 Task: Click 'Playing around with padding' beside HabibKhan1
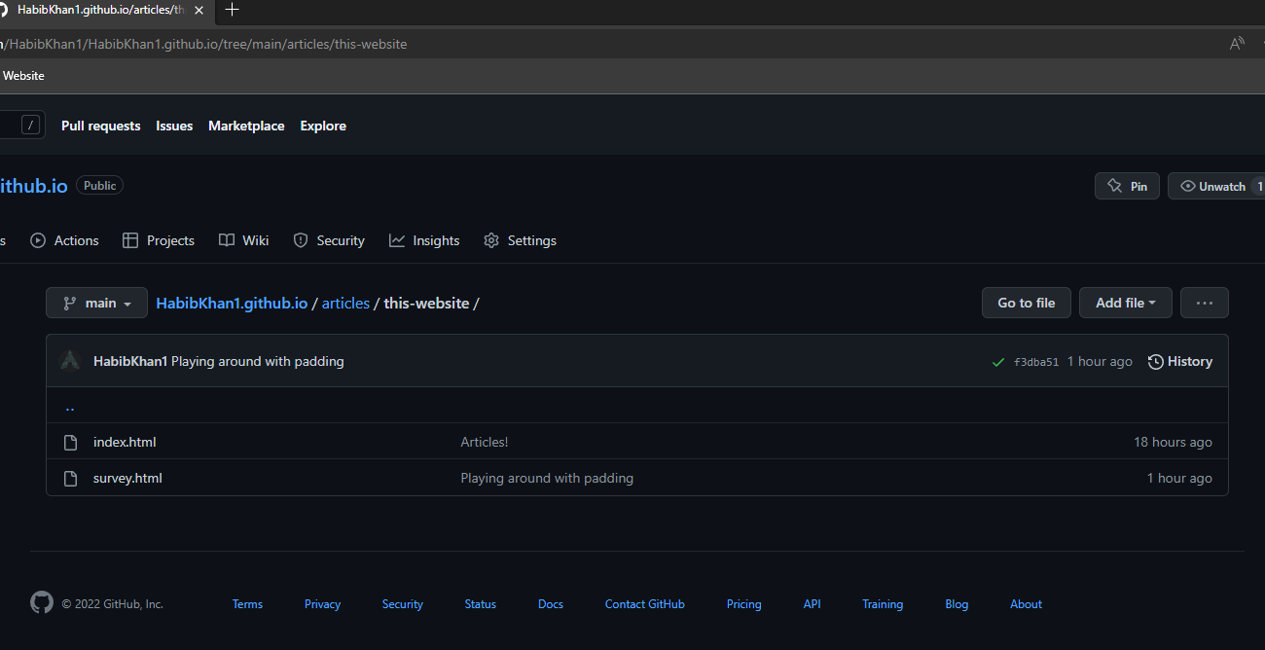pyautogui.click(x=258, y=361)
